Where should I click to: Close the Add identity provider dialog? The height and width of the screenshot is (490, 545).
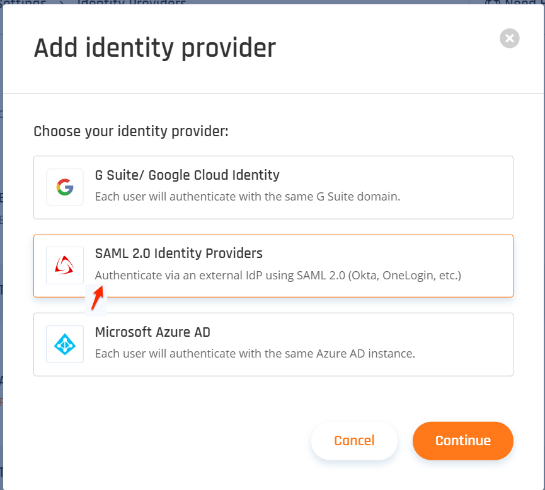point(509,38)
